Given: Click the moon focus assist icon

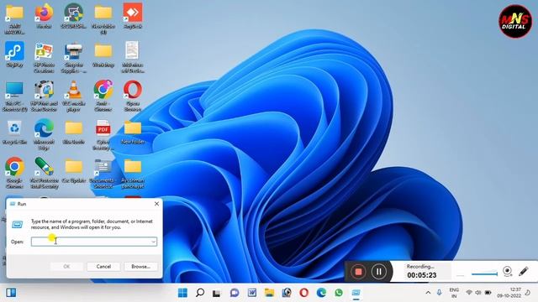Looking at the screenshot, I should [x=528, y=293].
